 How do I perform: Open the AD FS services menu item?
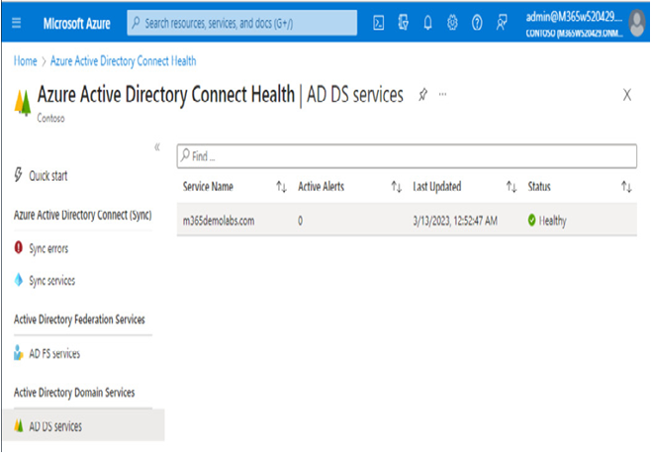tap(54, 353)
